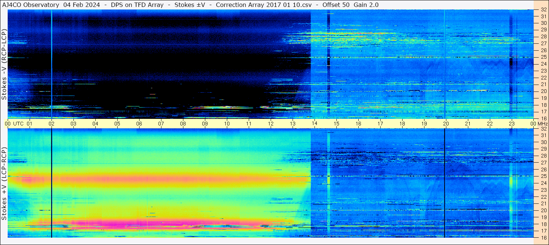Click the Offset 50 text in header
This screenshot has width=549, height=245.
[335, 5]
